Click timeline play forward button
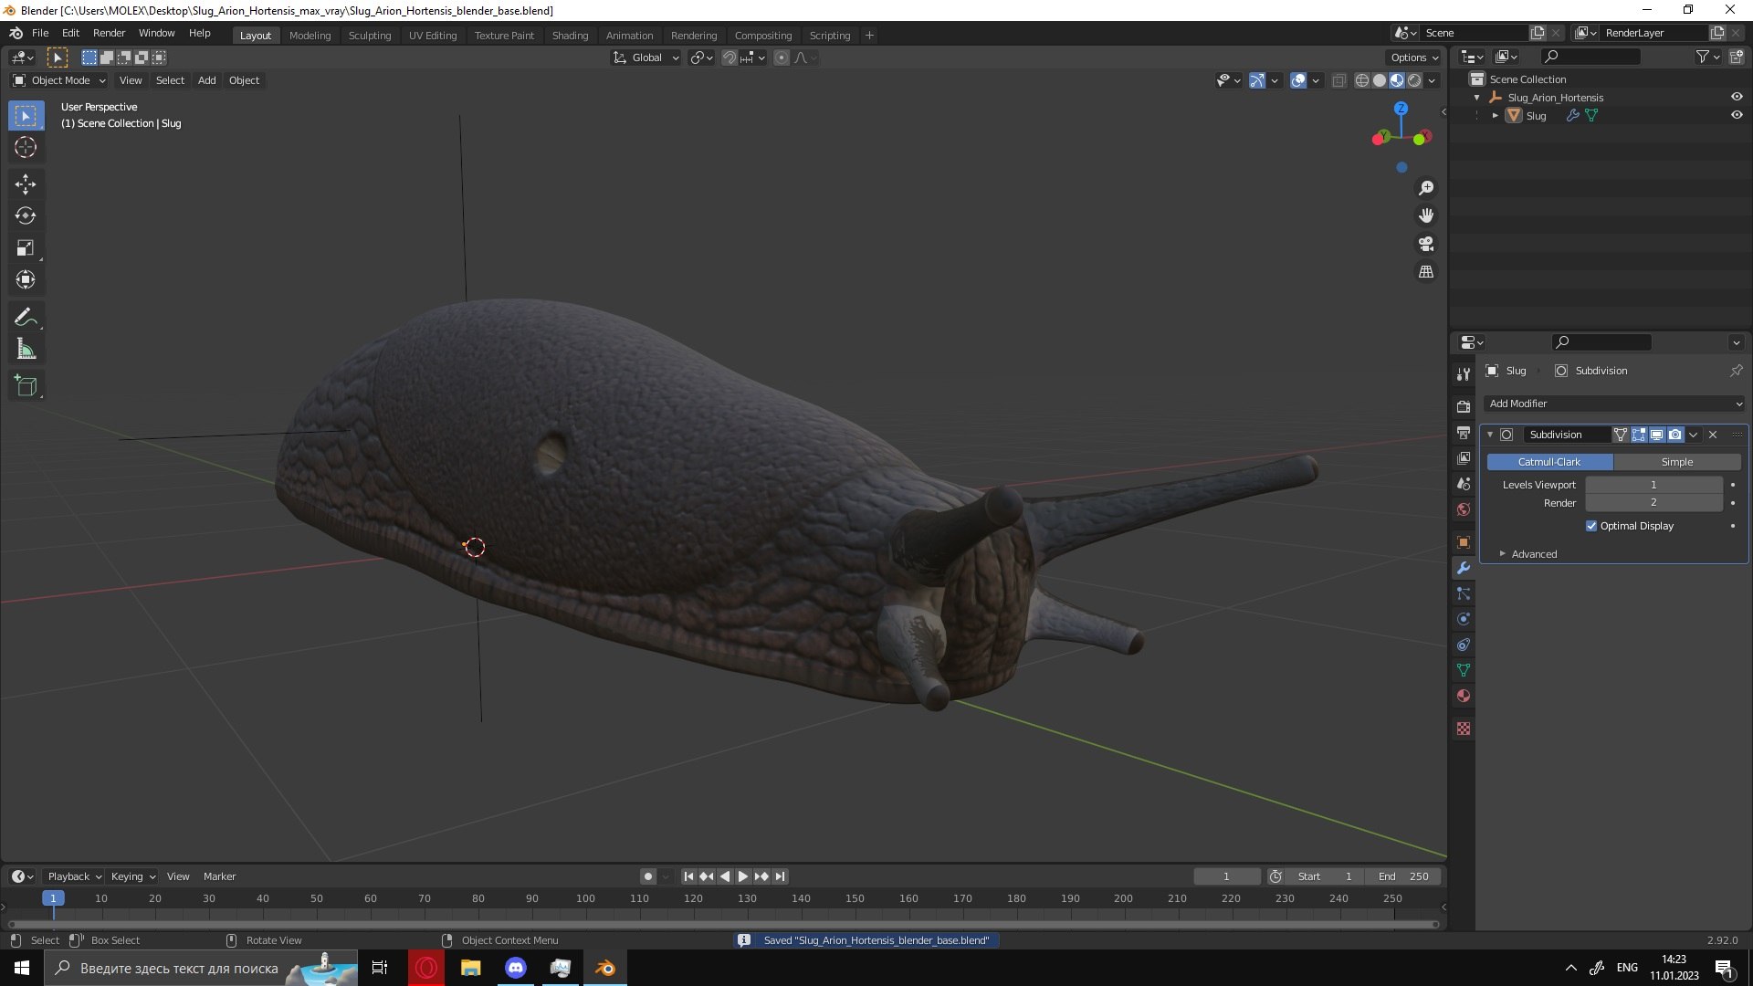 point(743,876)
